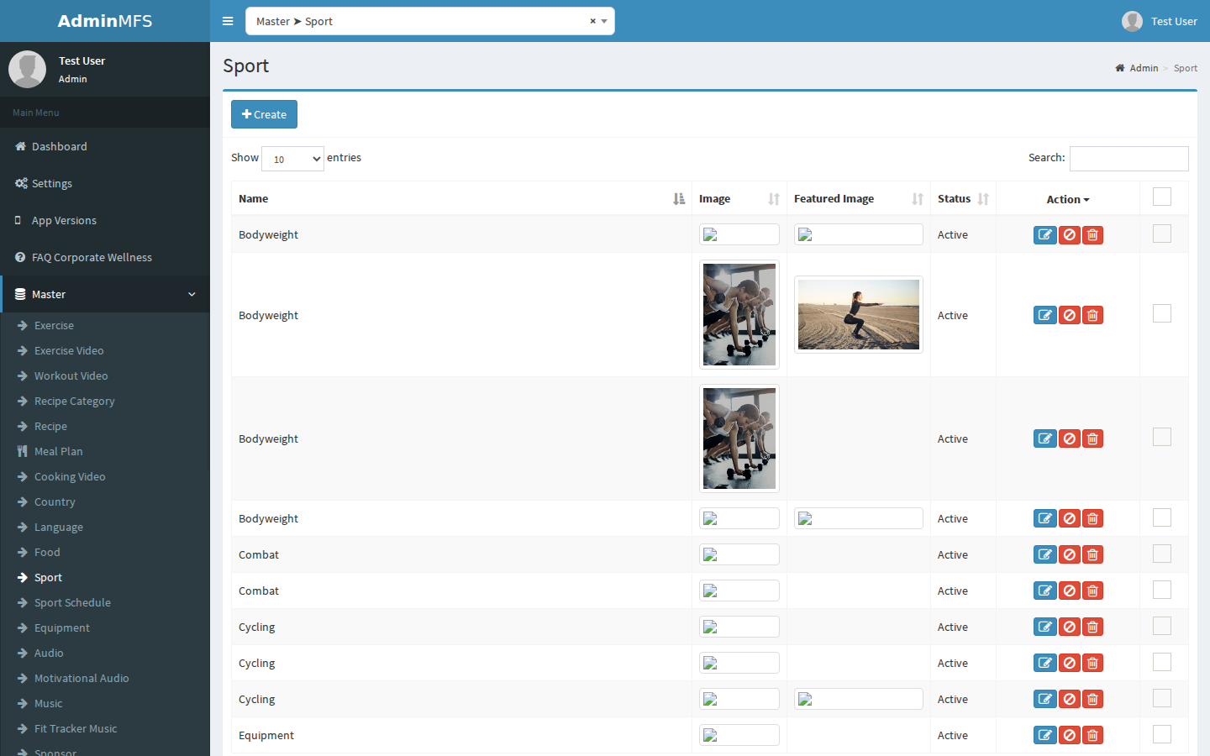Click Test User avatar in top bar
The image size is (1210, 756).
[x=1132, y=21]
